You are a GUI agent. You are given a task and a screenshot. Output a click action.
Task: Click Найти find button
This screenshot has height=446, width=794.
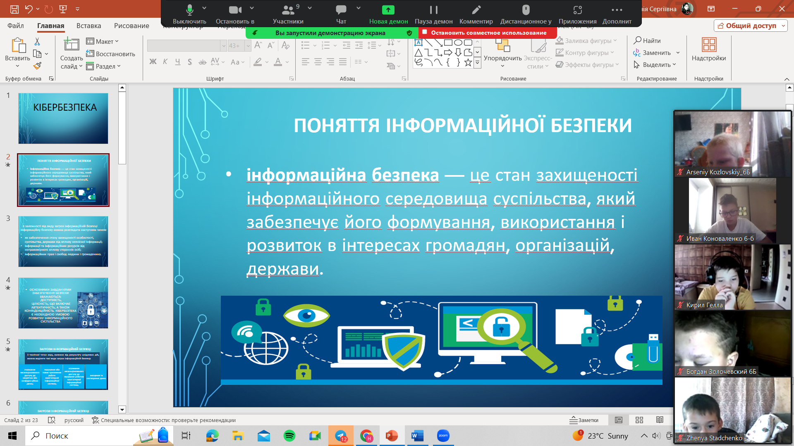pyautogui.click(x=647, y=40)
